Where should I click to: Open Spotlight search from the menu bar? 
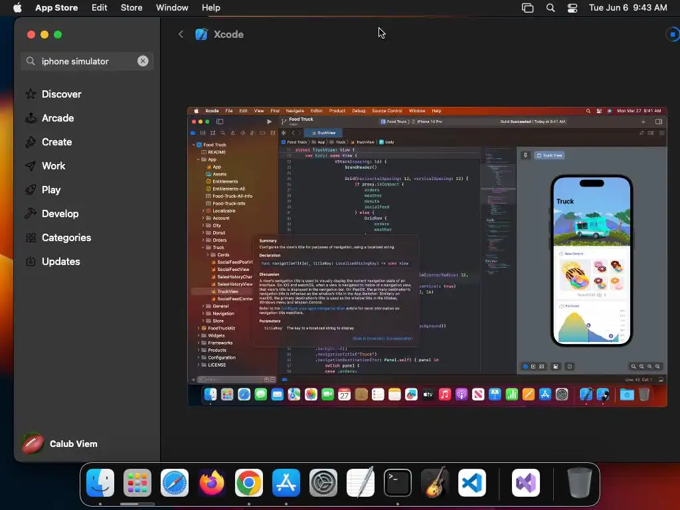pyautogui.click(x=551, y=8)
